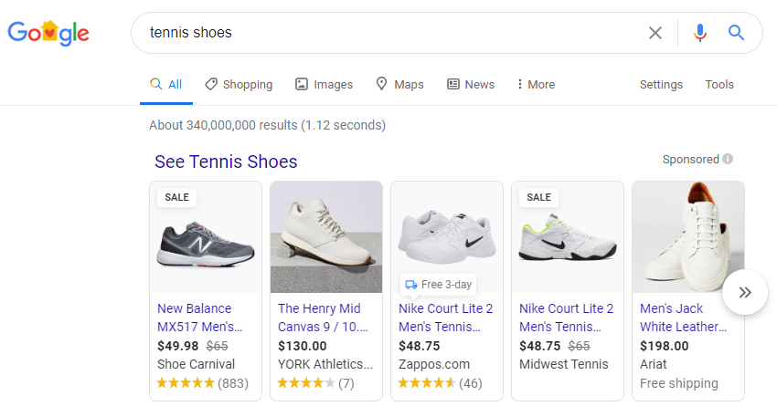
Task: Open The Henry Mid Canvas shoe image
Action: pyautogui.click(x=326, y=237)
